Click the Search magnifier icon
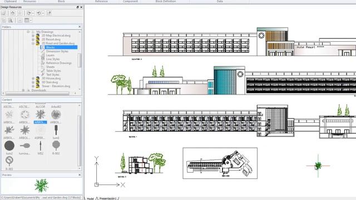The image size is (356, 200). (x=11, y=20)
